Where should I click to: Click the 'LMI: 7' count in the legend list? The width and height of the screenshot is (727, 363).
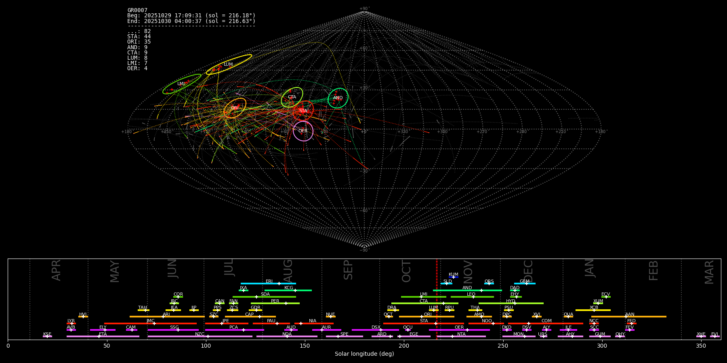tap(137, 63)
